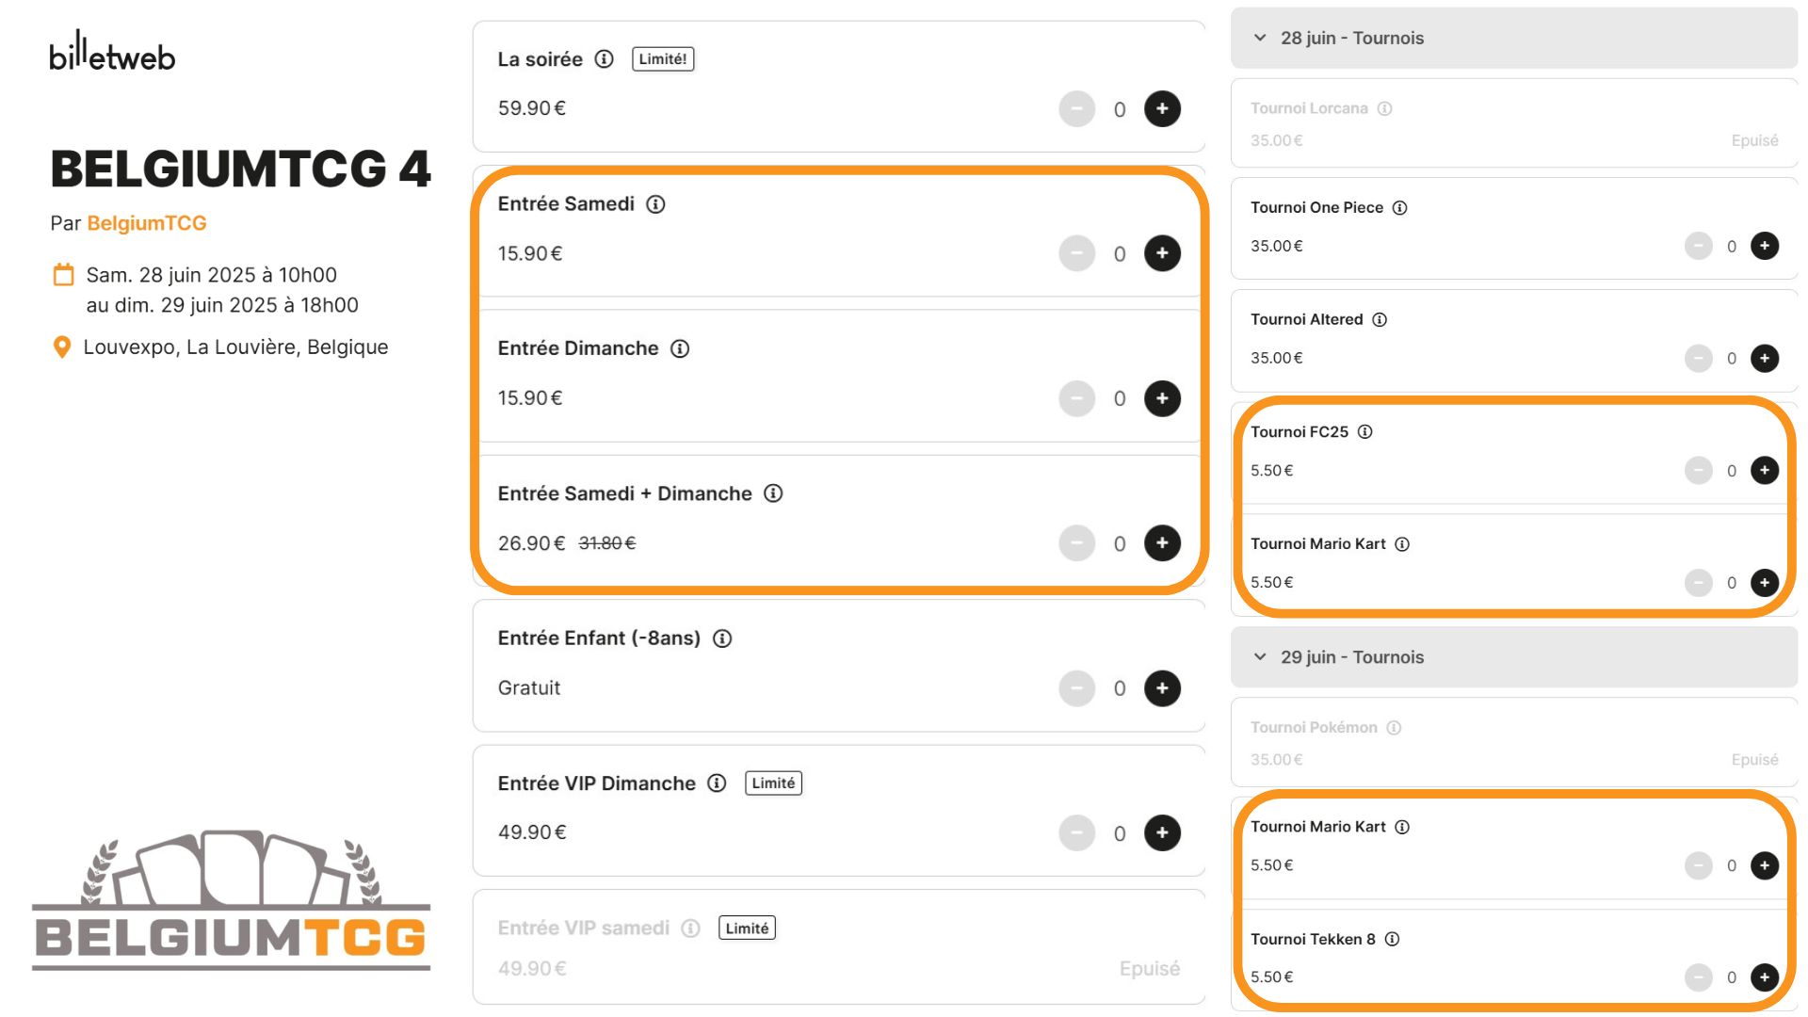1808x1017 pixels.
Task: Increase Tournoi FC25 quantity
Action: click(x=1765, y=470)
